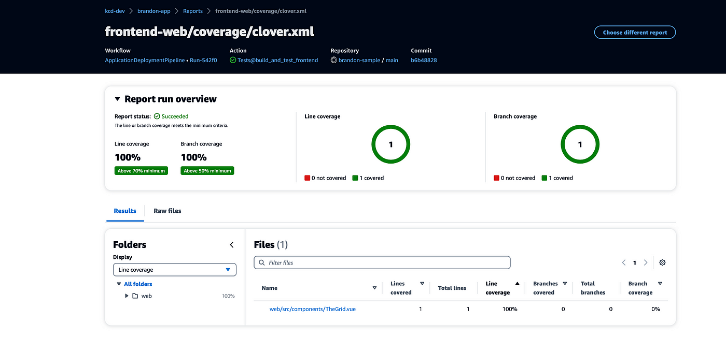The image size is (726, 337).
Task: Sort by Name column arrow
Action: 374,288
